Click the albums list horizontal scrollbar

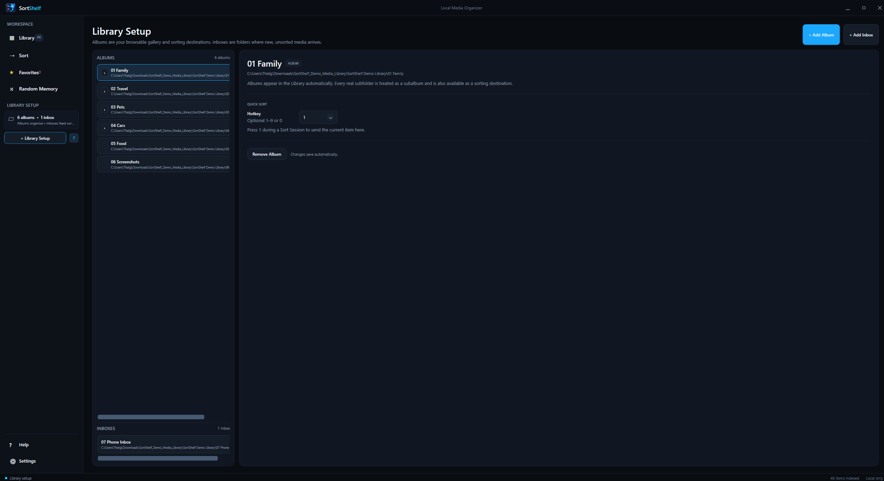click(x=151, y=417)
